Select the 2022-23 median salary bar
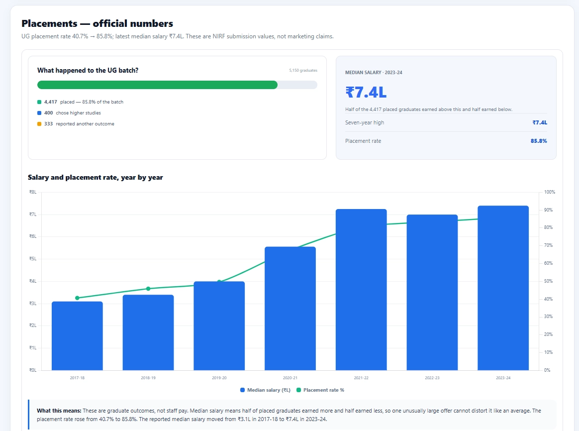Screen dimensions: 579x431 pos(432,292)
